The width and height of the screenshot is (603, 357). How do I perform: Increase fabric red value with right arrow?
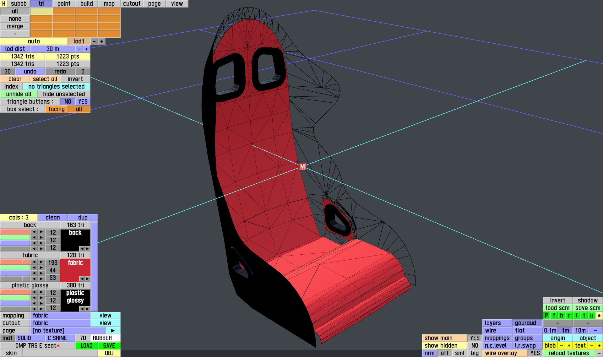(x=41, y=262)
